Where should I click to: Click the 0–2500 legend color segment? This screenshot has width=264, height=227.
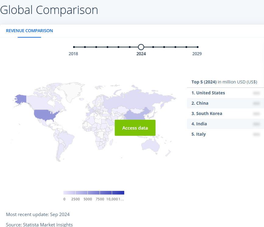[69, 193]
